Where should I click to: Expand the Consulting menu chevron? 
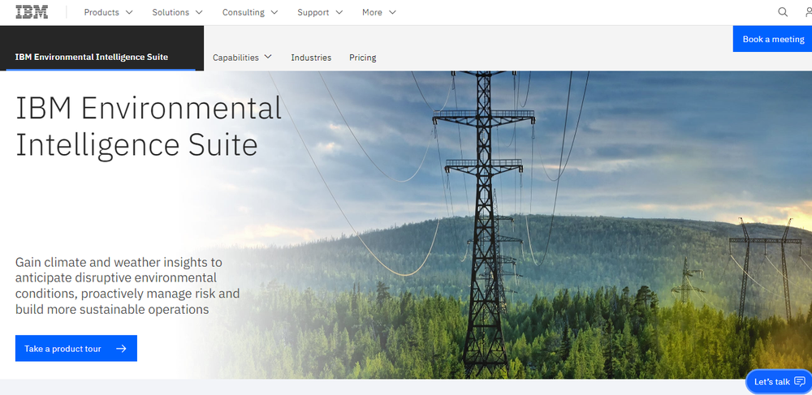pyautogui.click(x=274, y=12)
